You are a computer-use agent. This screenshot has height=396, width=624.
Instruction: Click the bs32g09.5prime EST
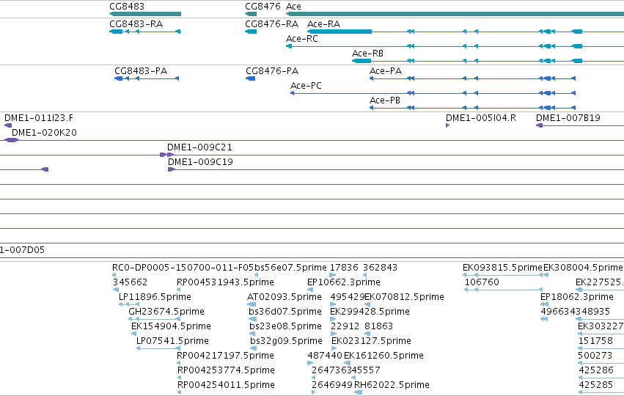286,341
